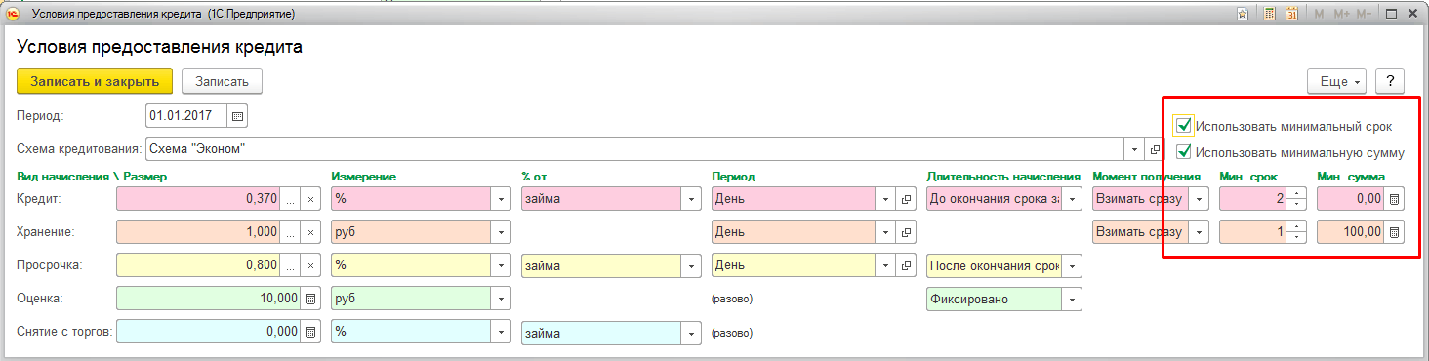This screenshot has height=361, width=1429.
Task: Clear the Кредит rate value
Action: [x=310, y=199]
